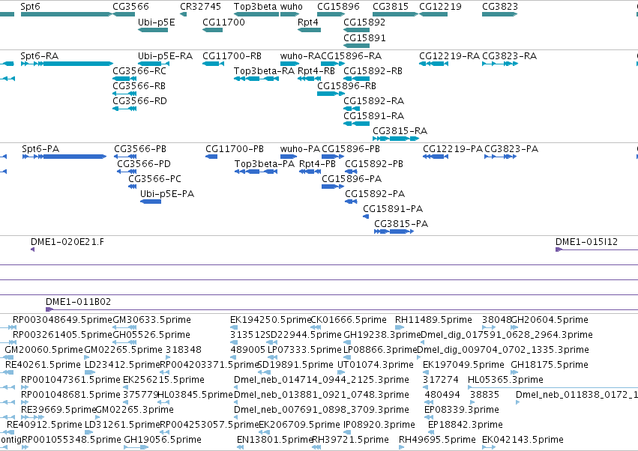Viewport: 638px width, 451px height.
Task: Click the CG3566-RC transcript label
Action: (x=139, y=70)
